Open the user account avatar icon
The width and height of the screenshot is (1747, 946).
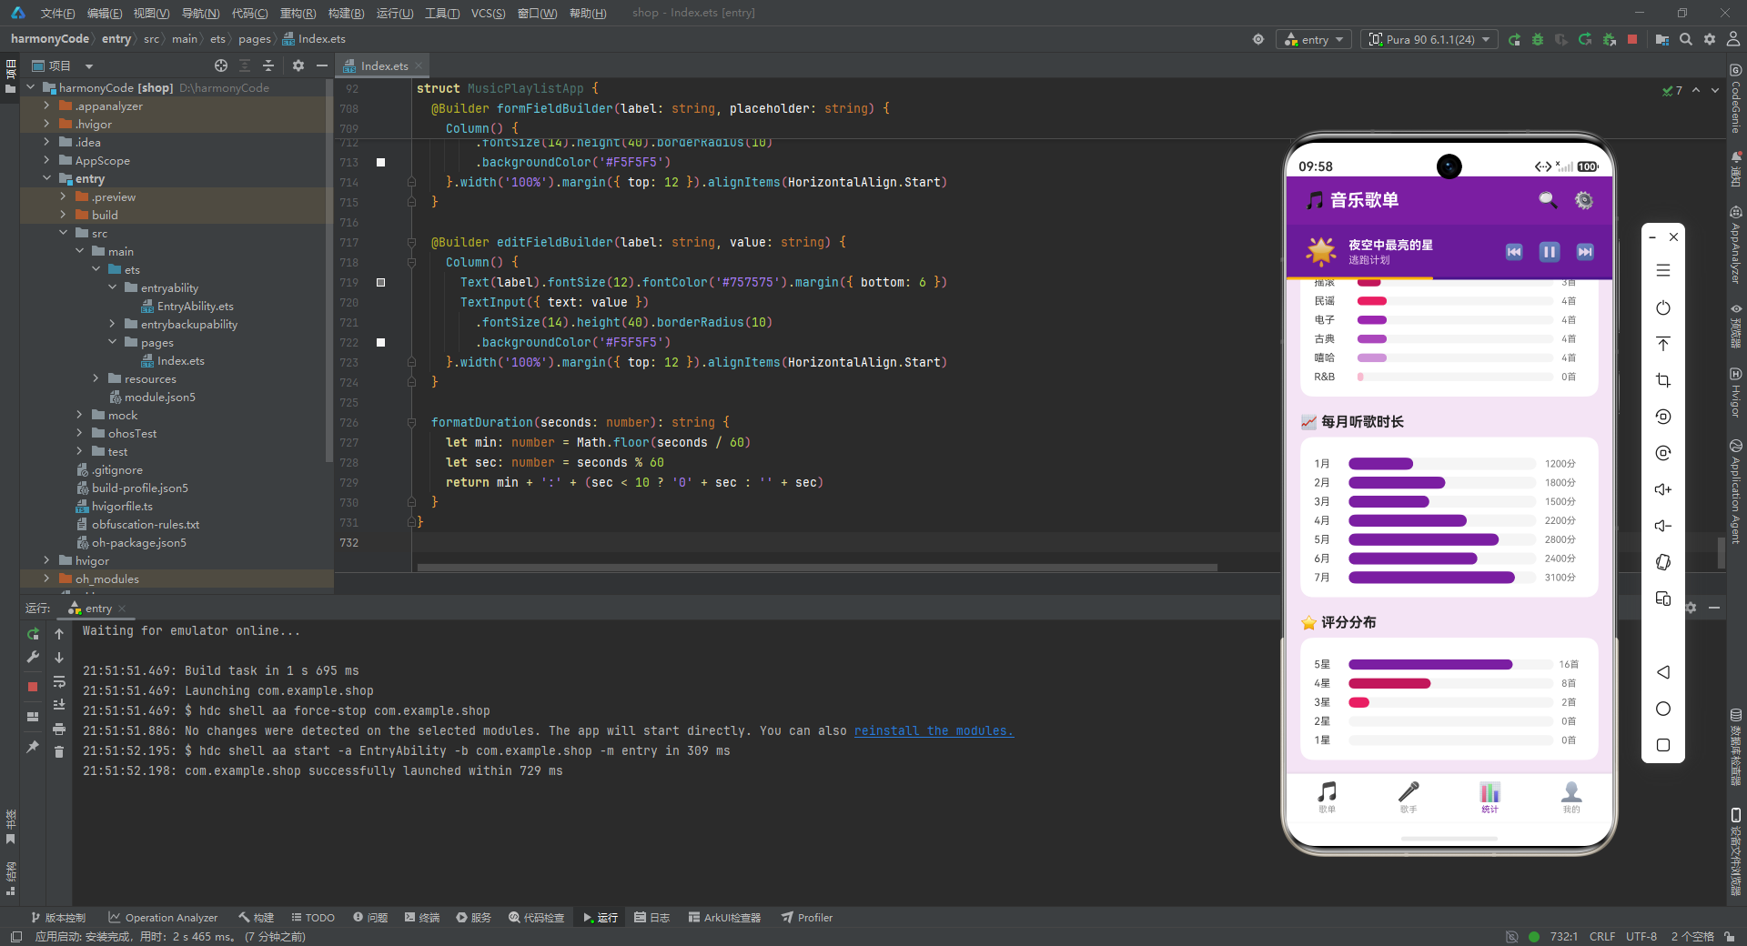point(1733,39)
